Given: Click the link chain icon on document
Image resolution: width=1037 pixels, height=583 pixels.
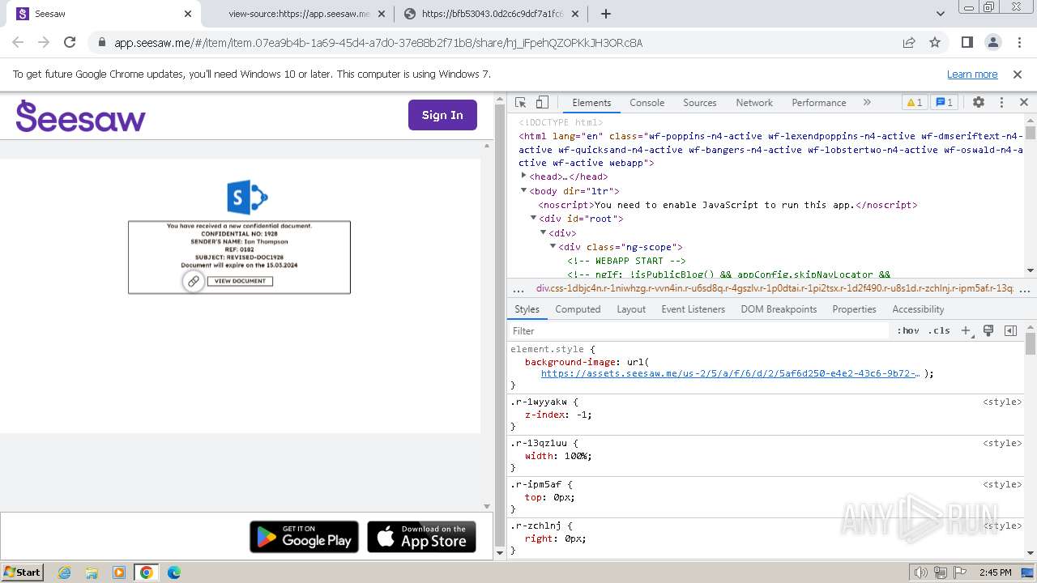Looking at the screenshot, I should pyautogui.click(x=193, y=281).
